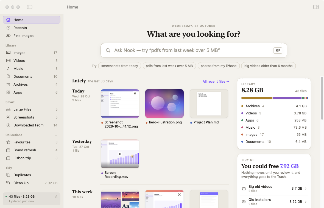Click the Downloaded From arrow icon

8,125
